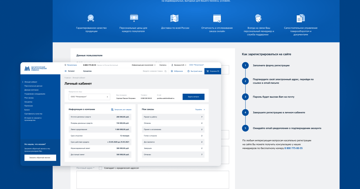This screenshot has width=360, height=189.
Task: Select Управление сотрудниками in the sidebar
Action: 35,94
